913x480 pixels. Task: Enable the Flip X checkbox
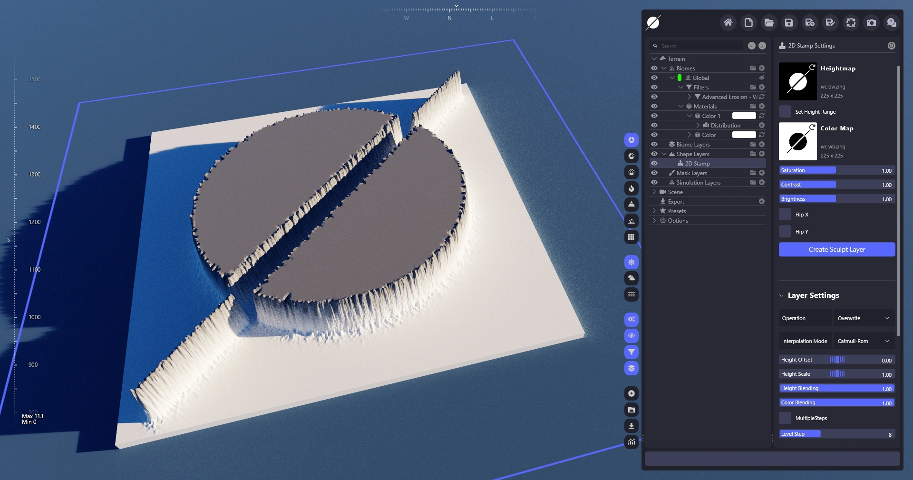[785, 215]
